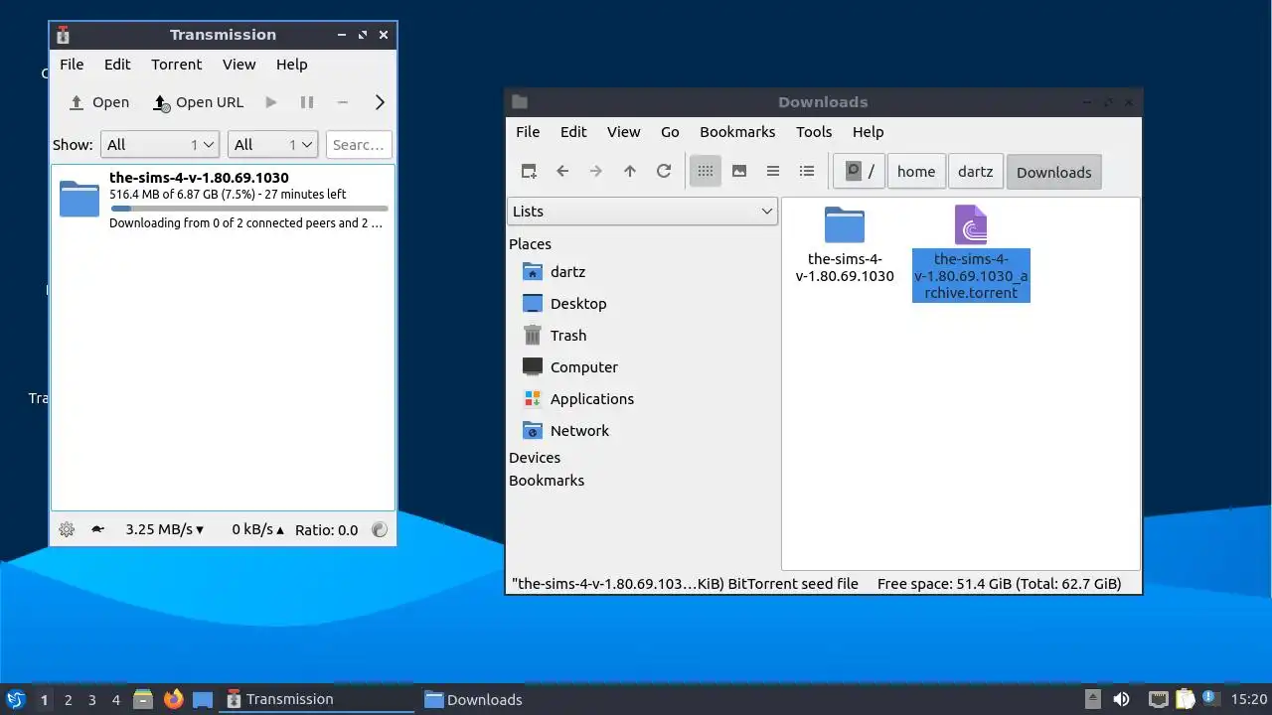Screen dimensions: 1272x715
Task: Select the-sims-4-v-1.80.69.1030 folder in Downloads
Action: coord(845,245)
